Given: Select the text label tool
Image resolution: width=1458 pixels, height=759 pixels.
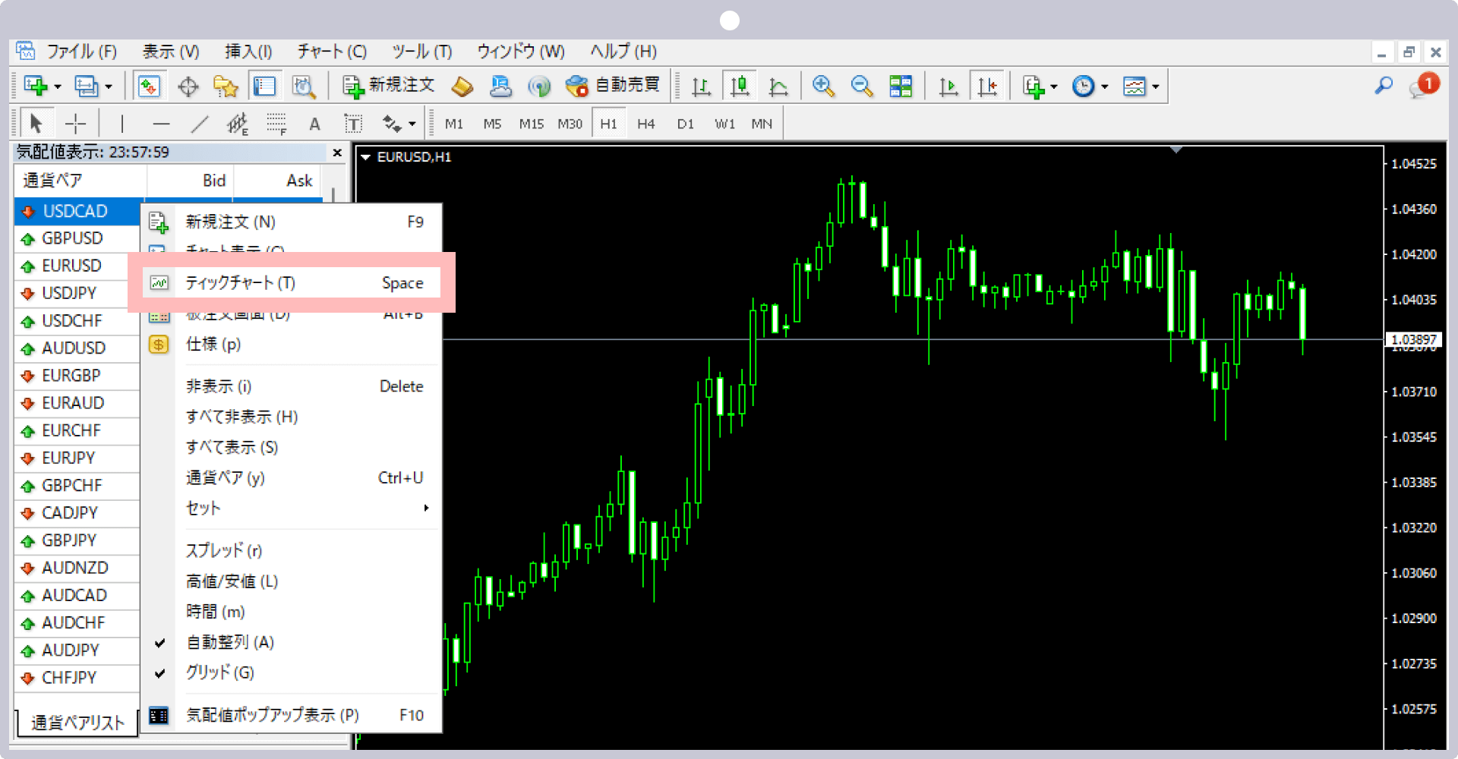Looking at the screenshot, I should coord(353,123).
